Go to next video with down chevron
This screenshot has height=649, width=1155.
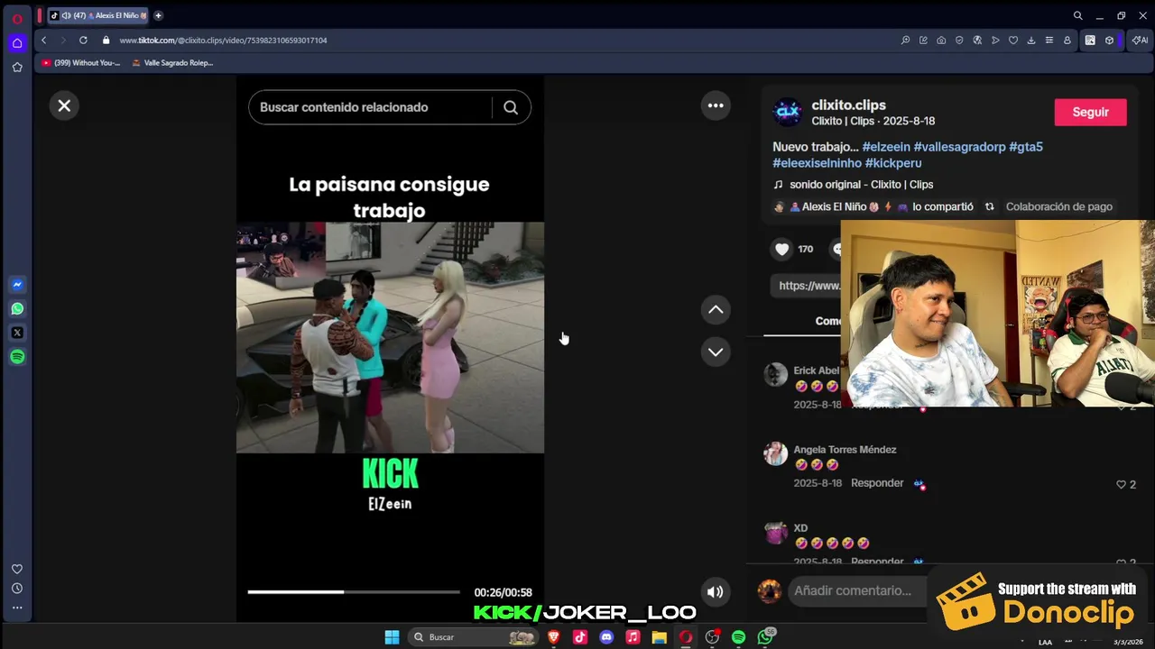(716, 352)
